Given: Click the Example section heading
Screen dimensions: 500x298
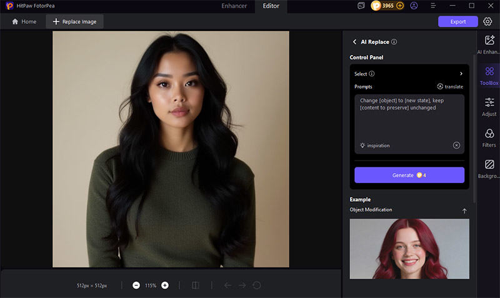Looking at the screenshot, I should [x=360, y=199].
